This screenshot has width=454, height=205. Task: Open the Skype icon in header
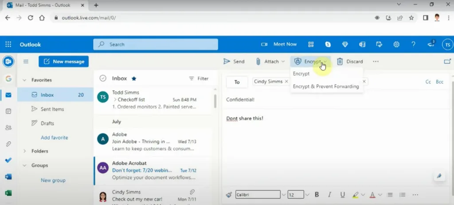[328, 44]
